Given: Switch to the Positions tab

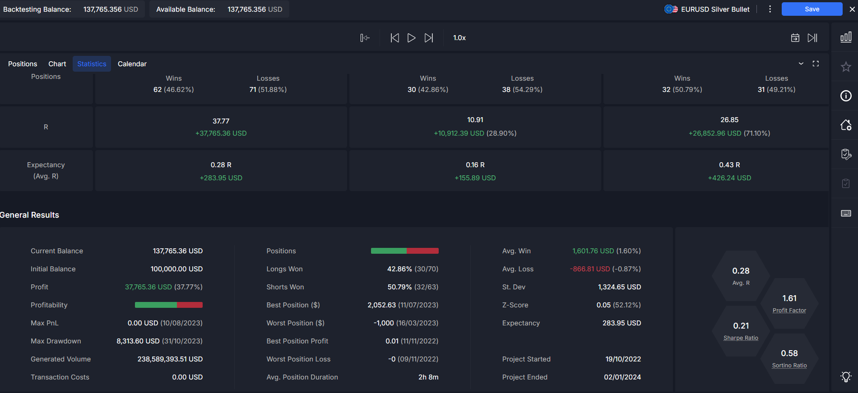Looking at the screenshot, I should coord(23,64).
